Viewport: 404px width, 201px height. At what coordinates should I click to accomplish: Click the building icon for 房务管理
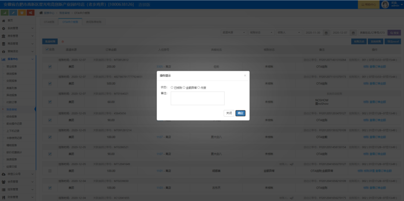tap(3, 36)
